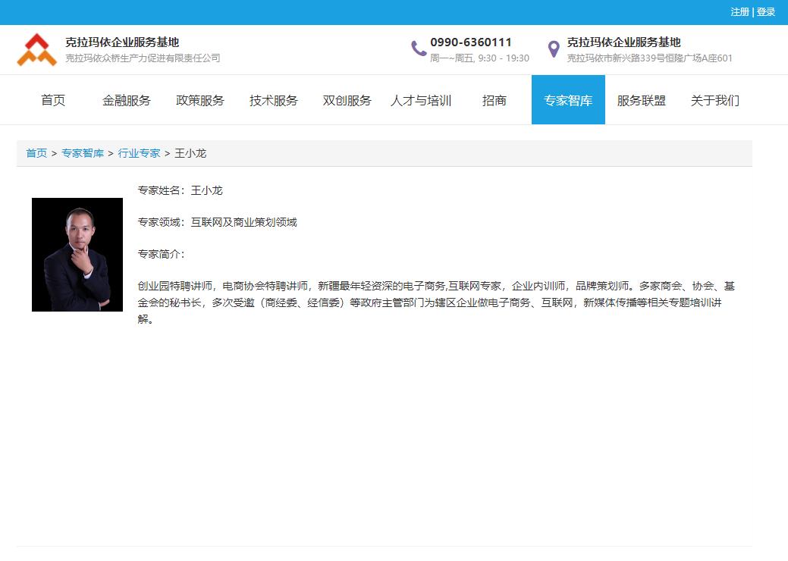Click the red and orange site logo
The height and width of the screenshot is (561, 788).
click(36, 50)
